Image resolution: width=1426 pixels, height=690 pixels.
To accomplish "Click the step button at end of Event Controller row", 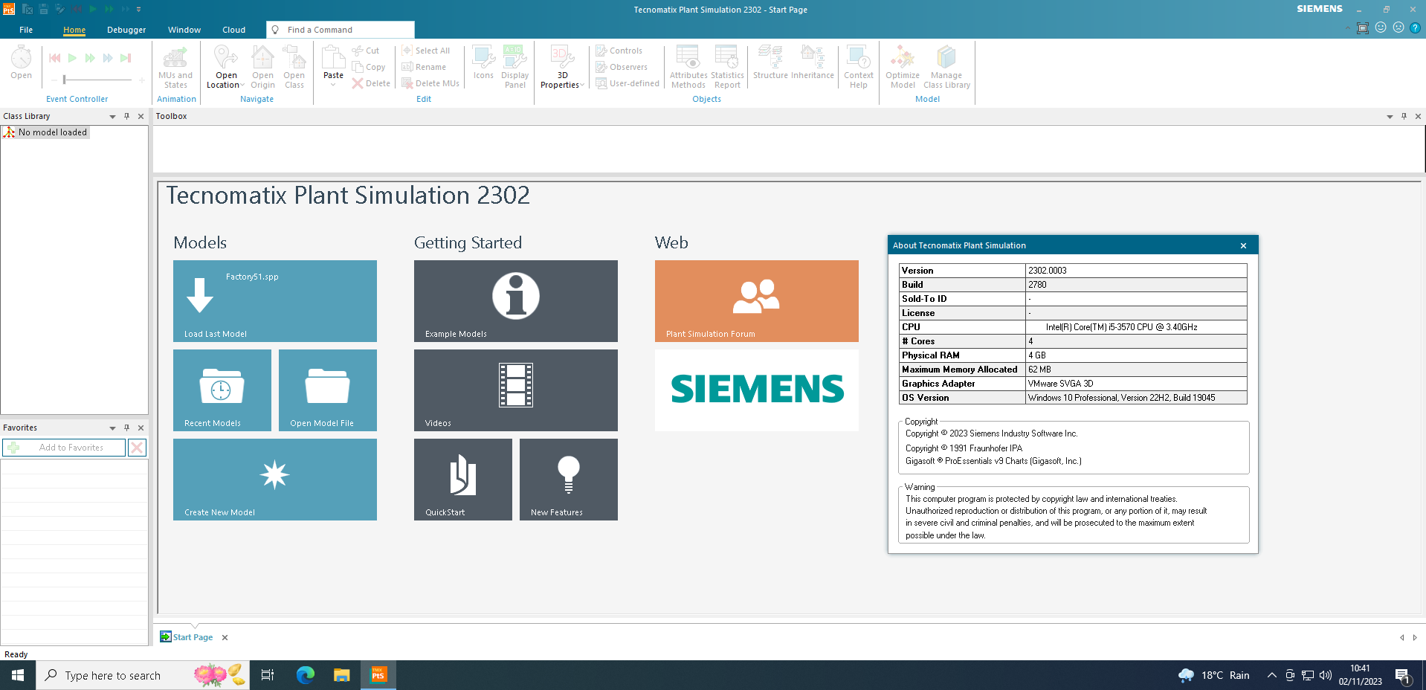I will click(126, 58).
